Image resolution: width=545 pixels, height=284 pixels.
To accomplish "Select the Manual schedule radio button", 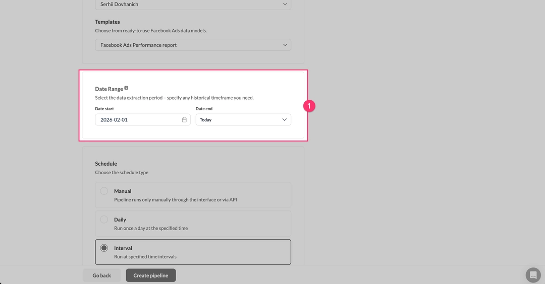I will click(x=104, y=191).
